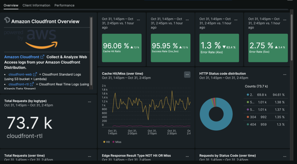Open the Success Rate tile ellipsis menu

[187, 19]
